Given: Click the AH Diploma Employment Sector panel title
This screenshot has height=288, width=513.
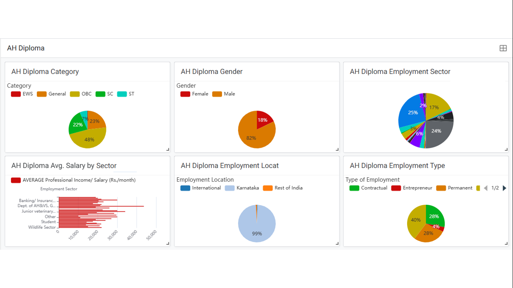Looking at the screenshot, I should 400,72.
